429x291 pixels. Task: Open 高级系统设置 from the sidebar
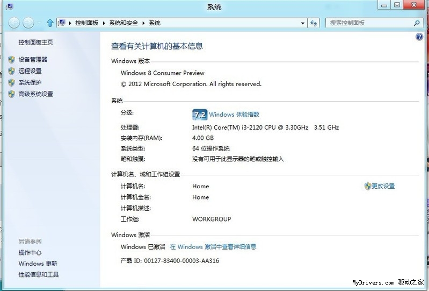pyautogui.click(x=35, y=94)
